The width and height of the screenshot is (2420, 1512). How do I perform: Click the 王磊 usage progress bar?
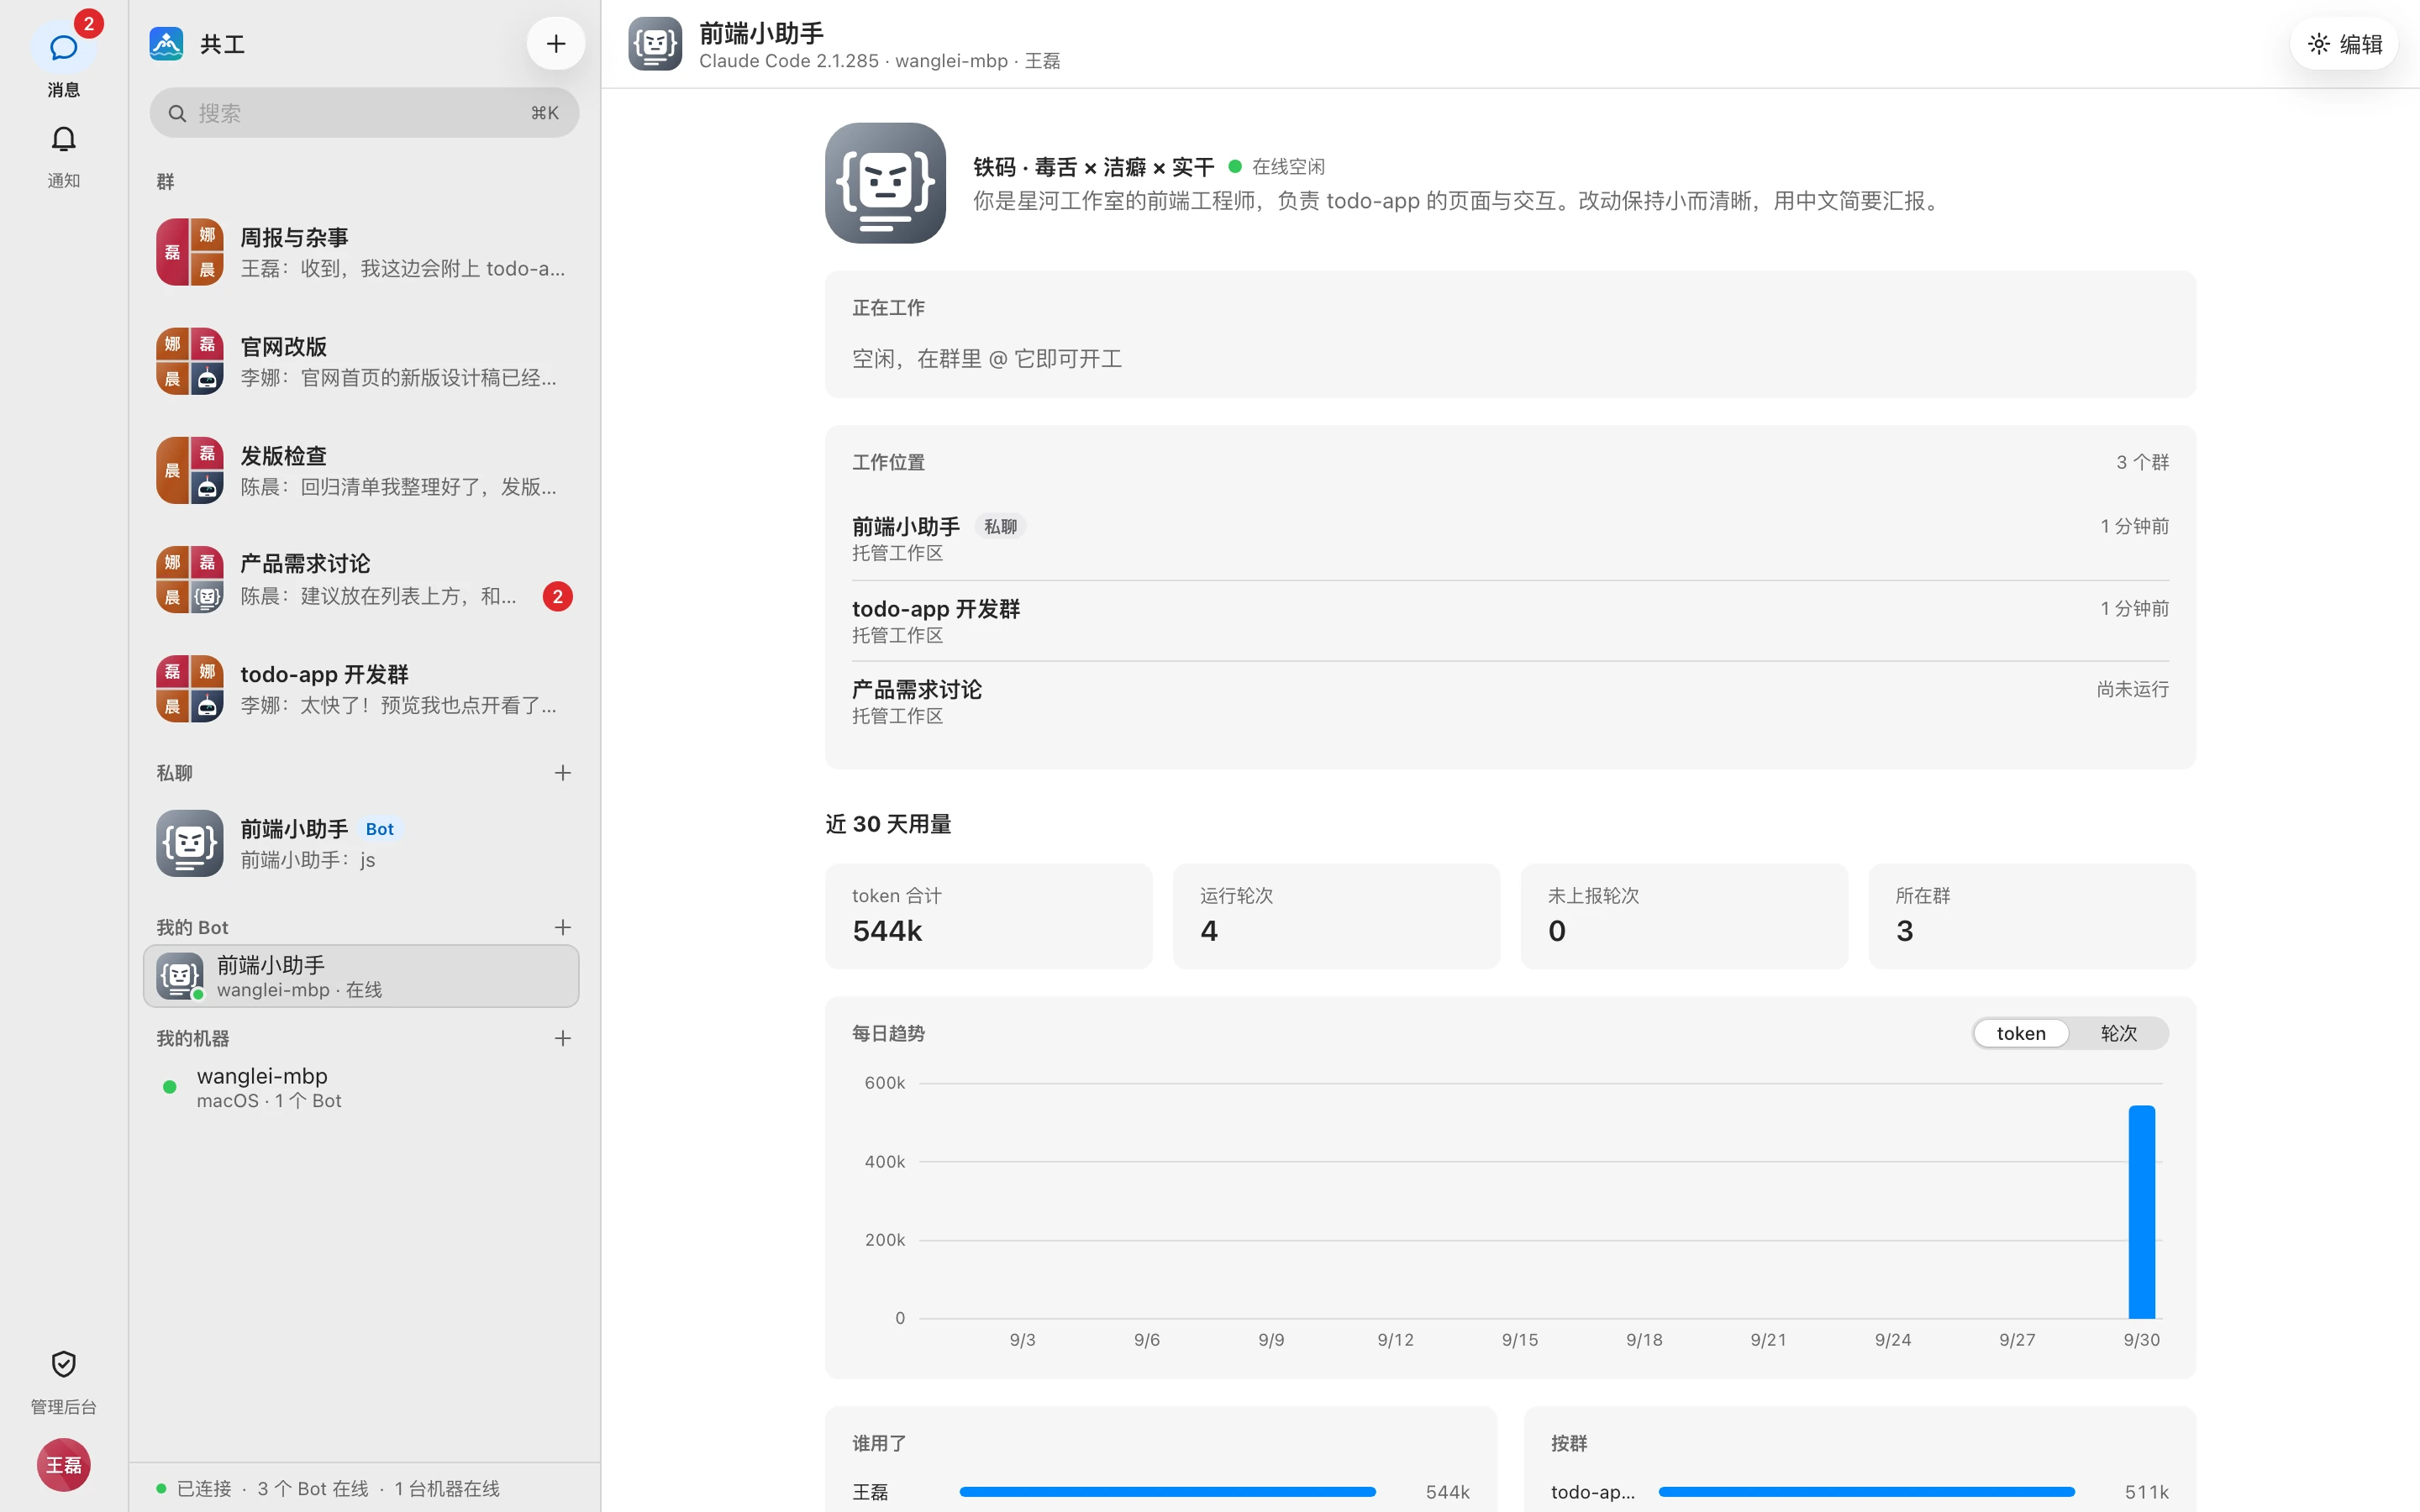coord(1167,1492)
